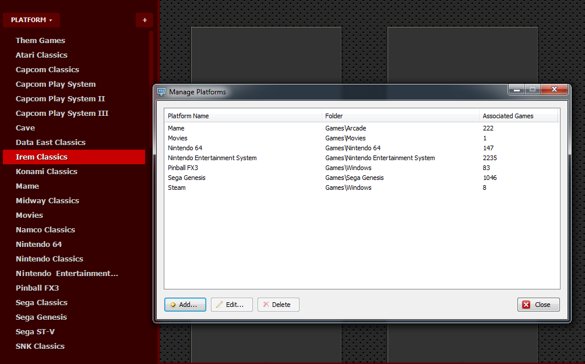
Task: Select Atari Classics in the sidebar
Action: tap(41, 55)
